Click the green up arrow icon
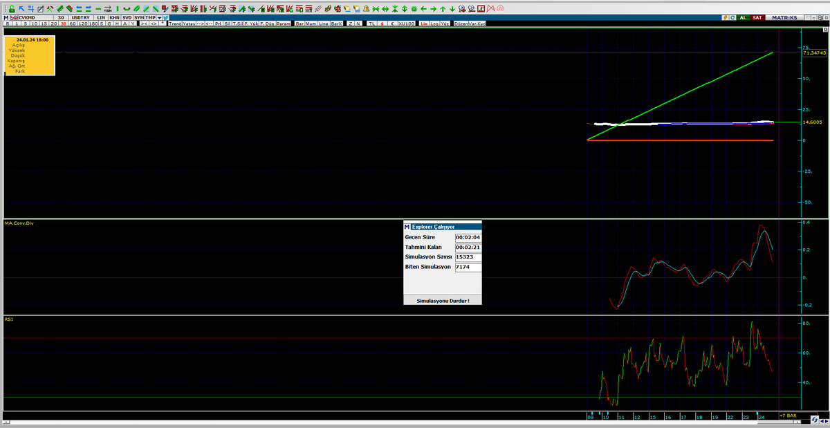 pos(443,9)
